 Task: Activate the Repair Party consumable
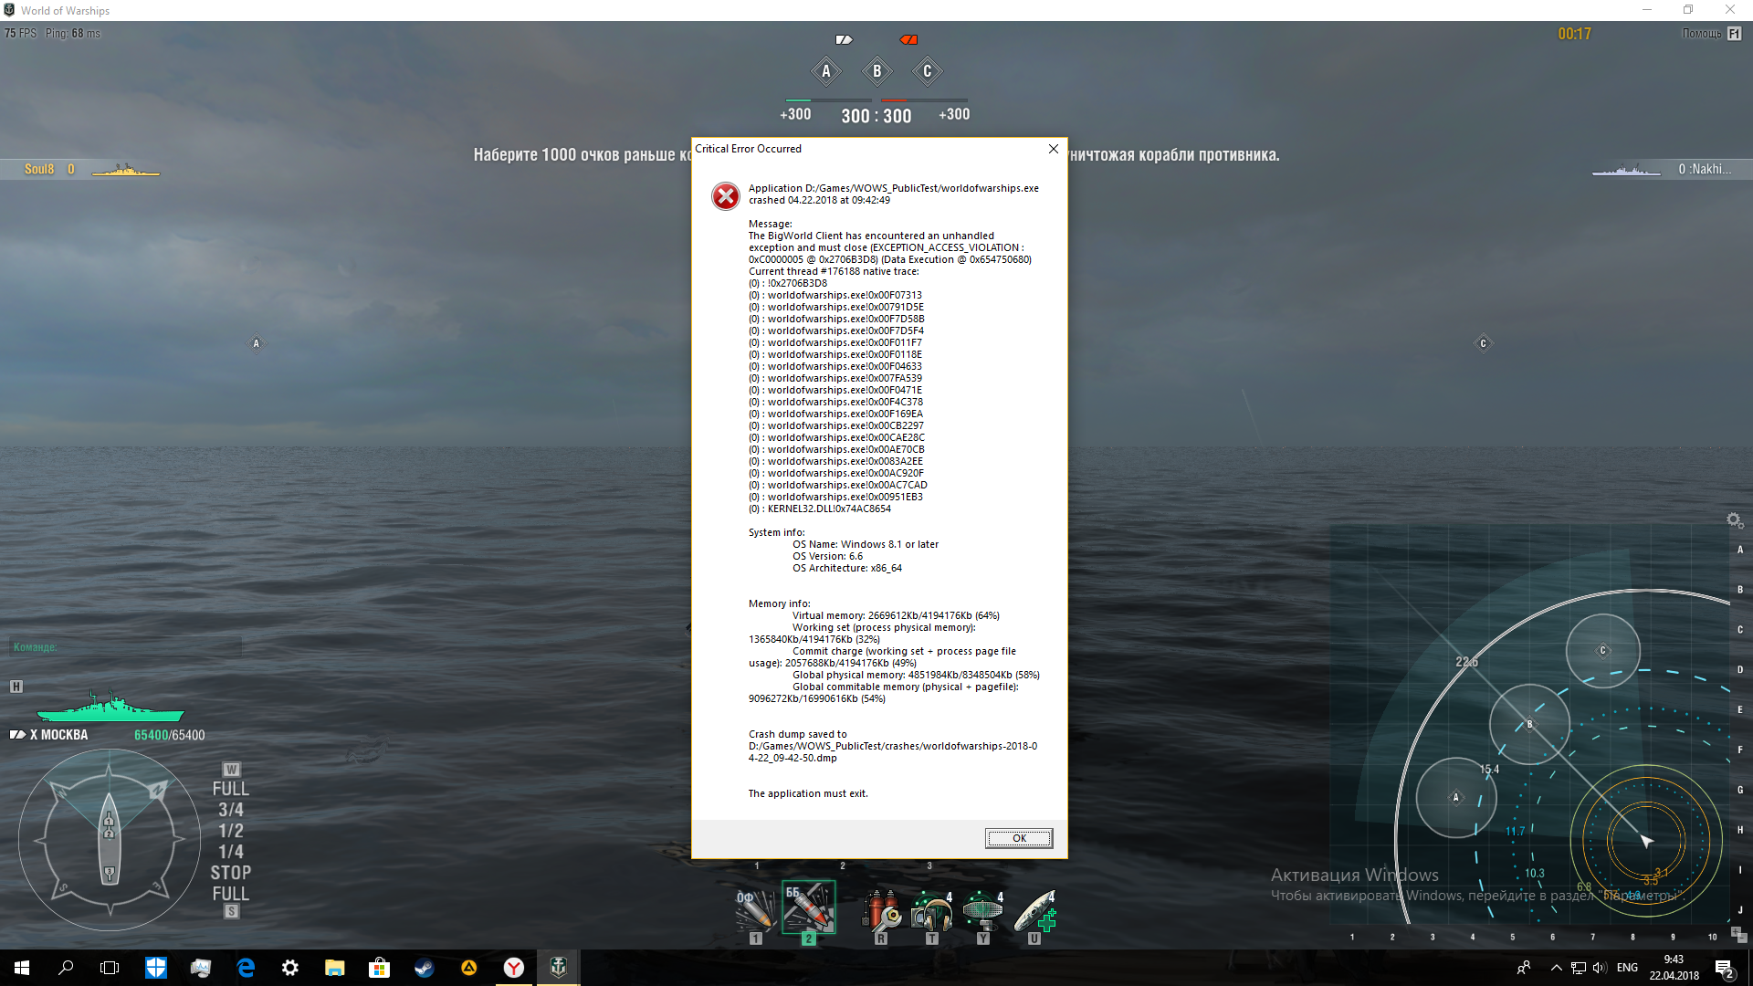coord(1034,910)
